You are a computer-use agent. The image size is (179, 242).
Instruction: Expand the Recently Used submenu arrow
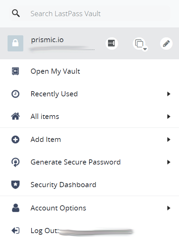point(169,94)
